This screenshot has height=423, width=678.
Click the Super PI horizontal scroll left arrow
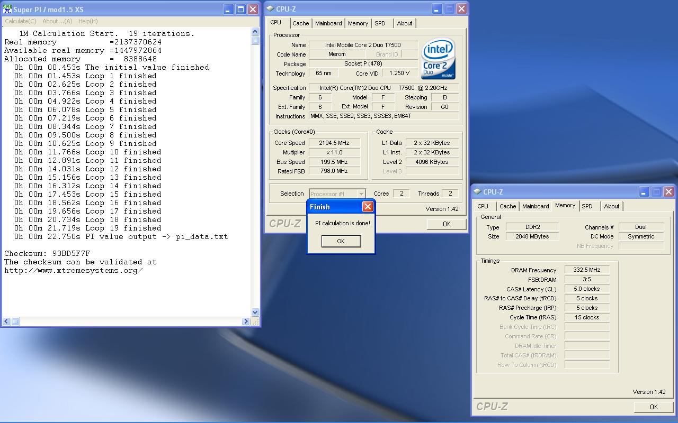(x=6, y=321)
